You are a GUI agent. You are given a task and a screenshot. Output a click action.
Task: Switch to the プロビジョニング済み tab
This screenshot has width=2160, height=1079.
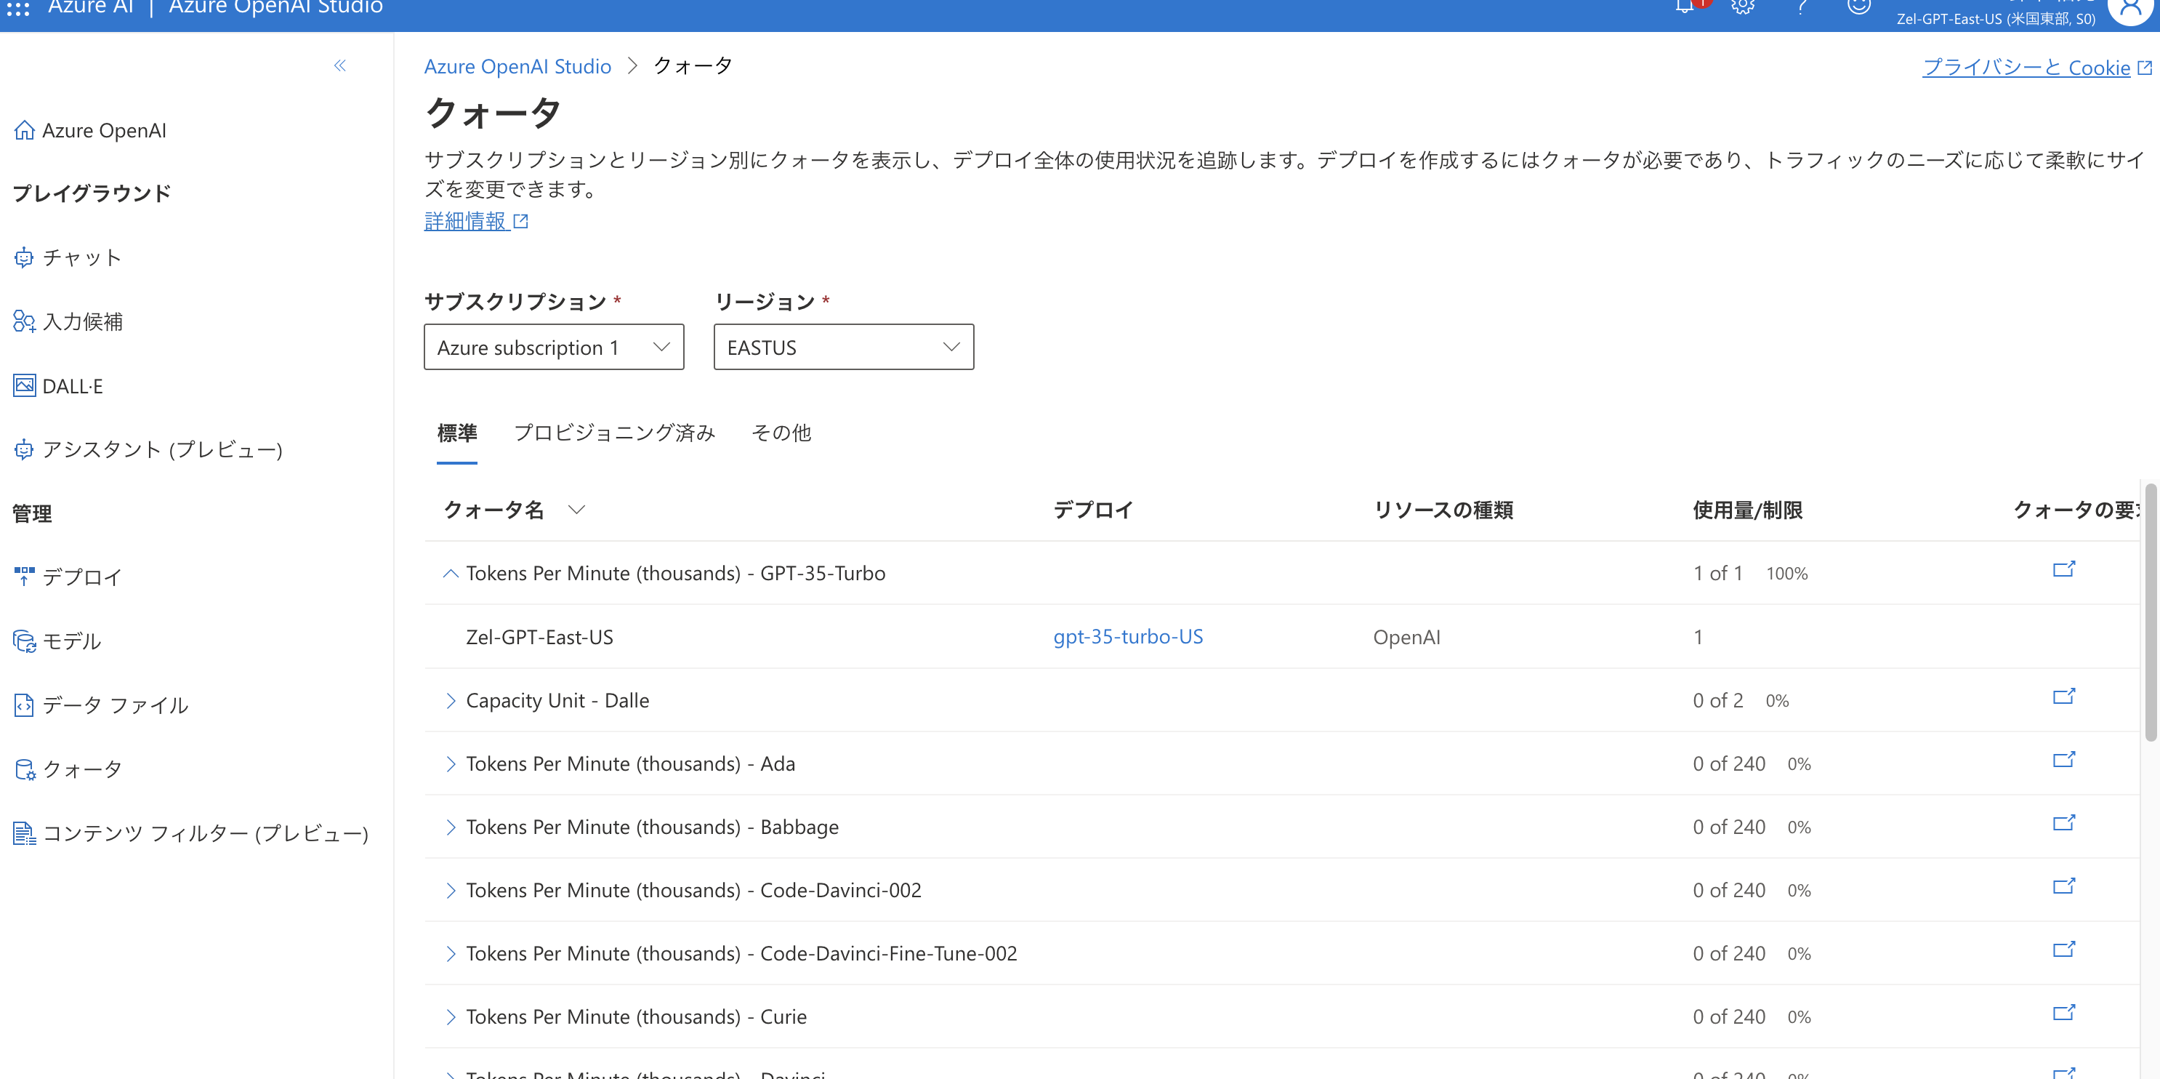point(614,433)
